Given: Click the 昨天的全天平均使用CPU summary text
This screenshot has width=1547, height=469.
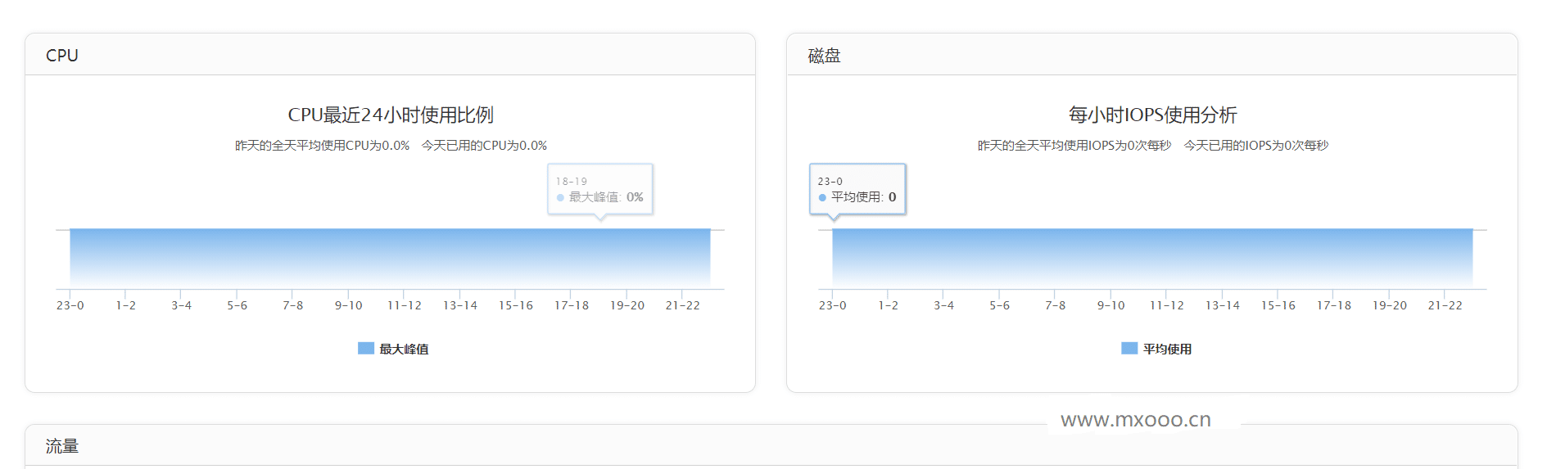Looking at the screenshot, I should pos(322,146).
